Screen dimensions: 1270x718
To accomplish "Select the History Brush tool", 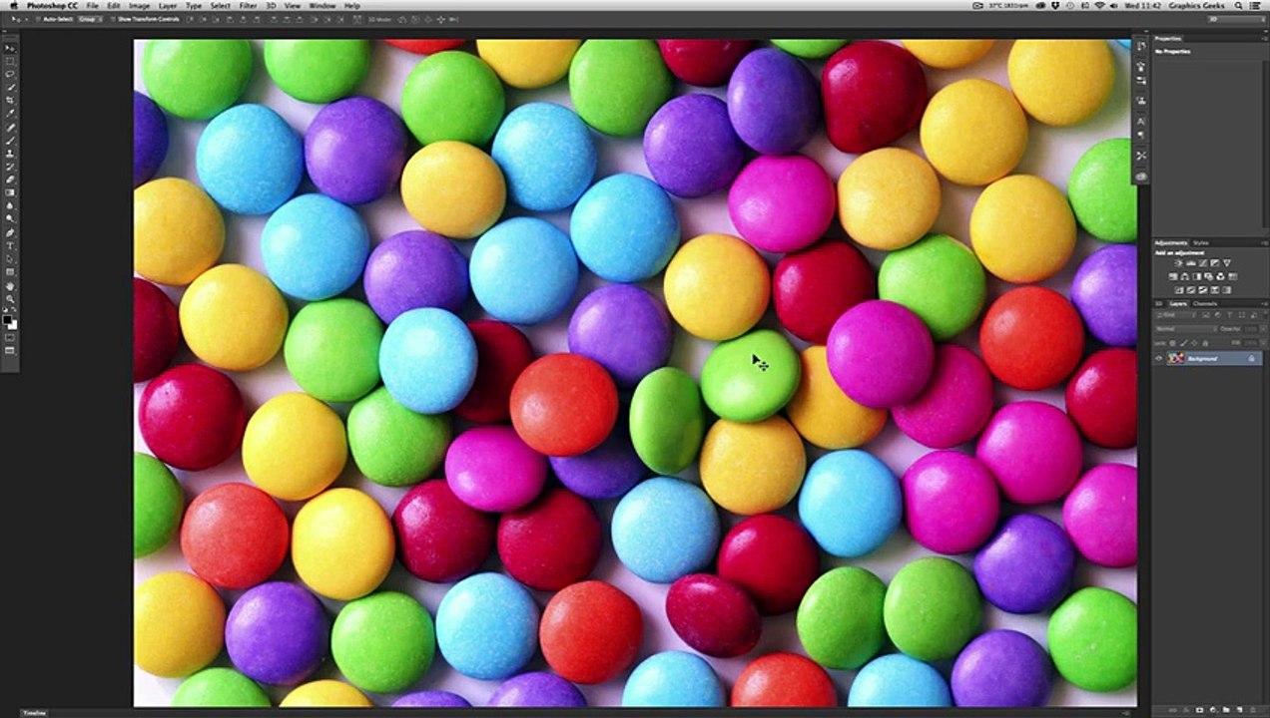I will click(x=10, y=166).
